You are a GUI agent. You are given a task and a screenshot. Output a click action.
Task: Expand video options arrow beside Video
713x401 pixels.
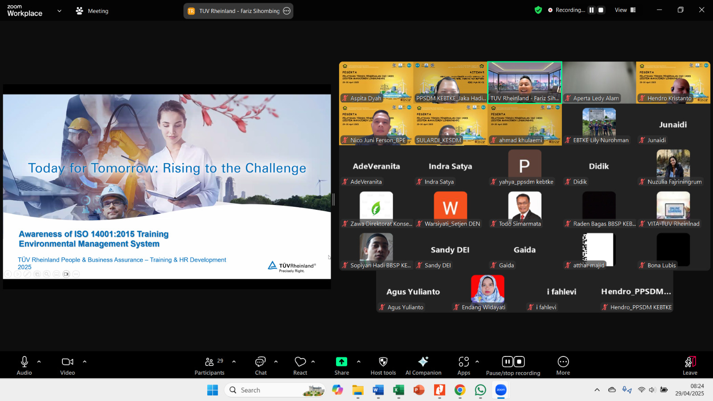85,362
